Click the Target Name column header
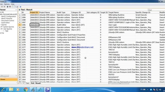 click(x=122, y=13)
